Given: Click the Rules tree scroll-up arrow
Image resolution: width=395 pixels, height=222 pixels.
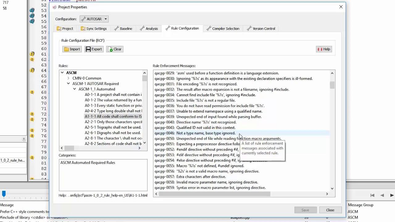Looking at the screenshot, I should (144, 73).
